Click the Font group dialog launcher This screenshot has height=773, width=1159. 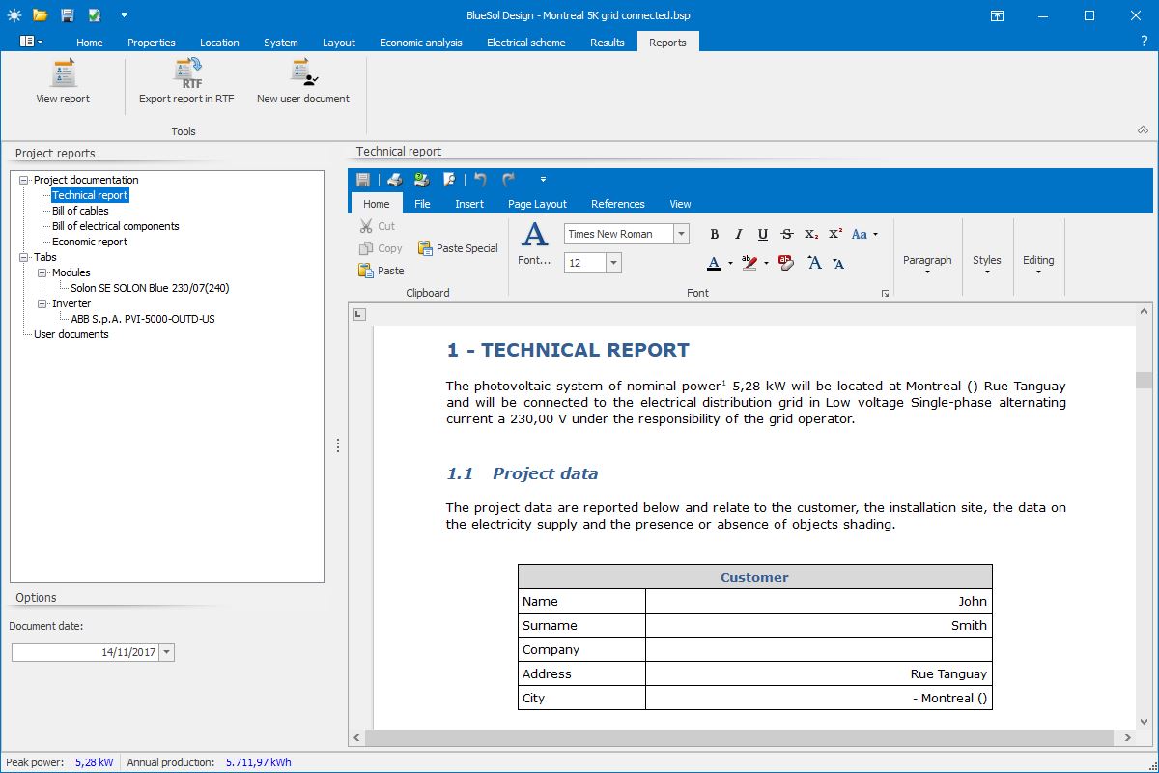(885, 293)
